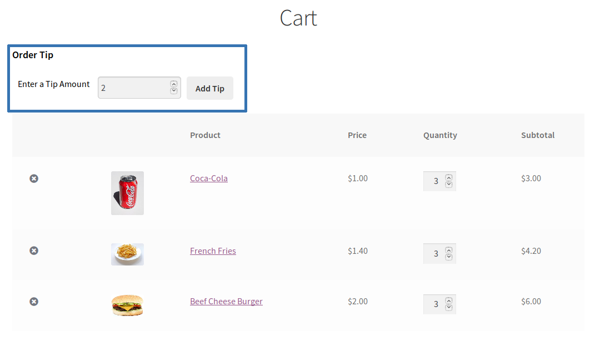
Task: Decrease the Coca-Cola quantity
Action: tap(449, 184)
